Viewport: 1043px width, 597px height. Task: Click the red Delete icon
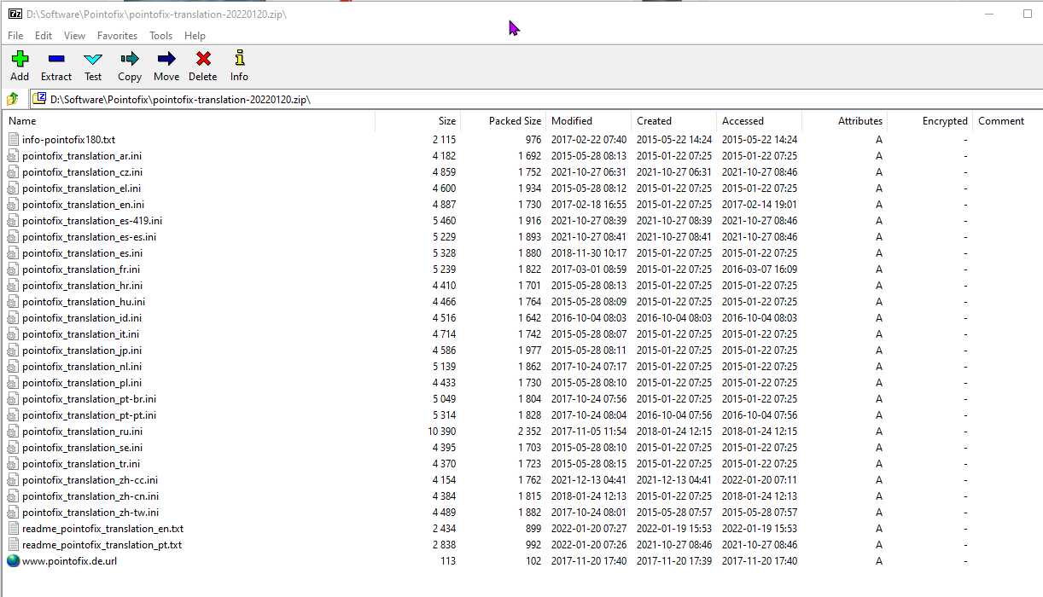click(203, 59)
